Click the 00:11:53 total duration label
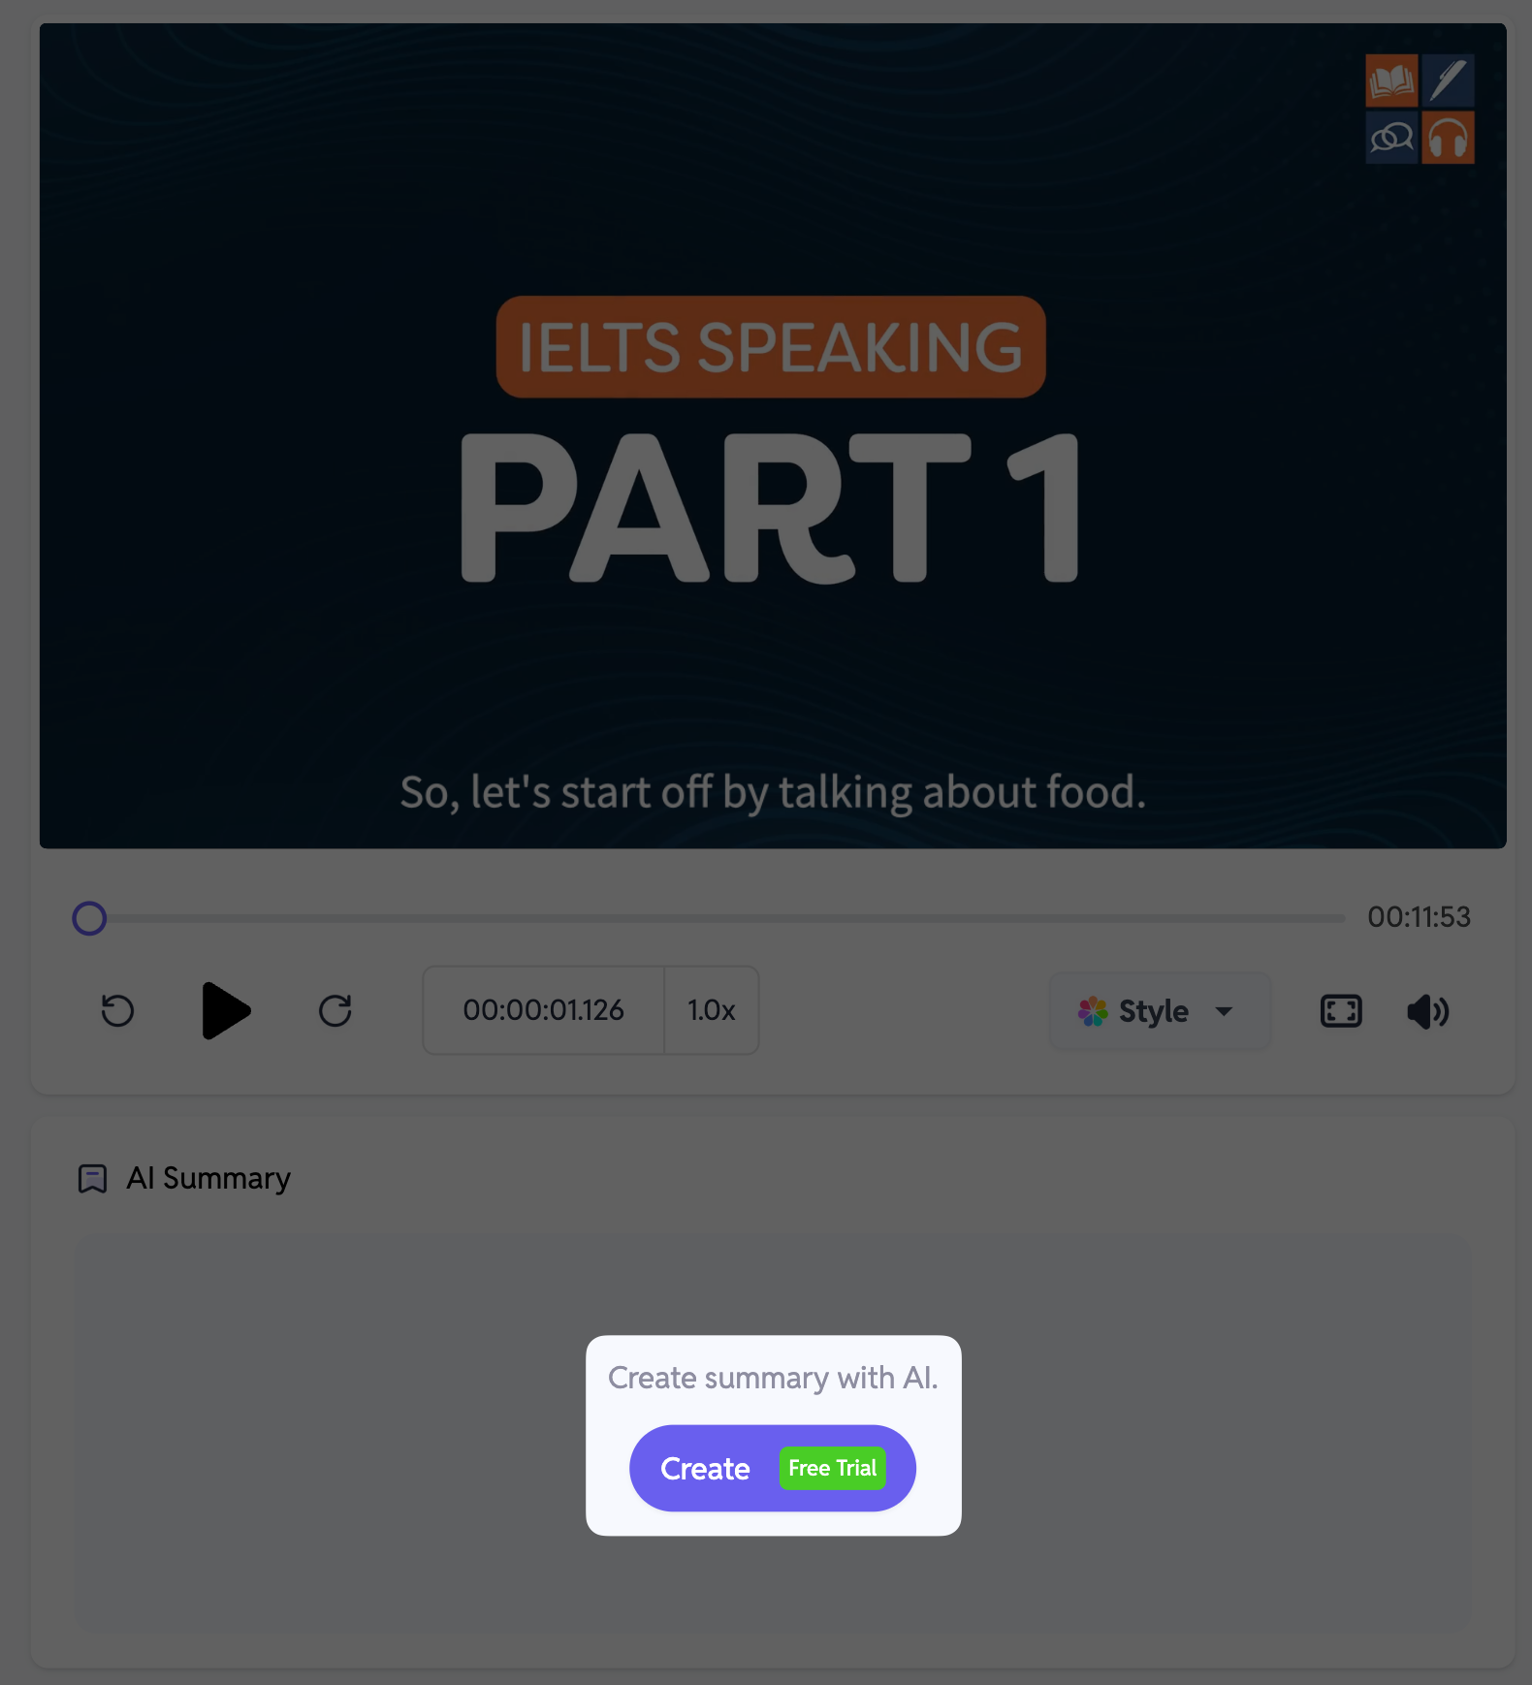Viewport: 1532px width, 1685px height. click(1419, 917)
